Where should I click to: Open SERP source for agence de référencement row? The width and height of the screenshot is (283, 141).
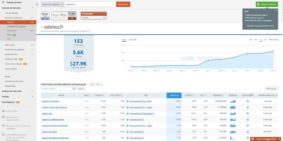pos(248,119)
